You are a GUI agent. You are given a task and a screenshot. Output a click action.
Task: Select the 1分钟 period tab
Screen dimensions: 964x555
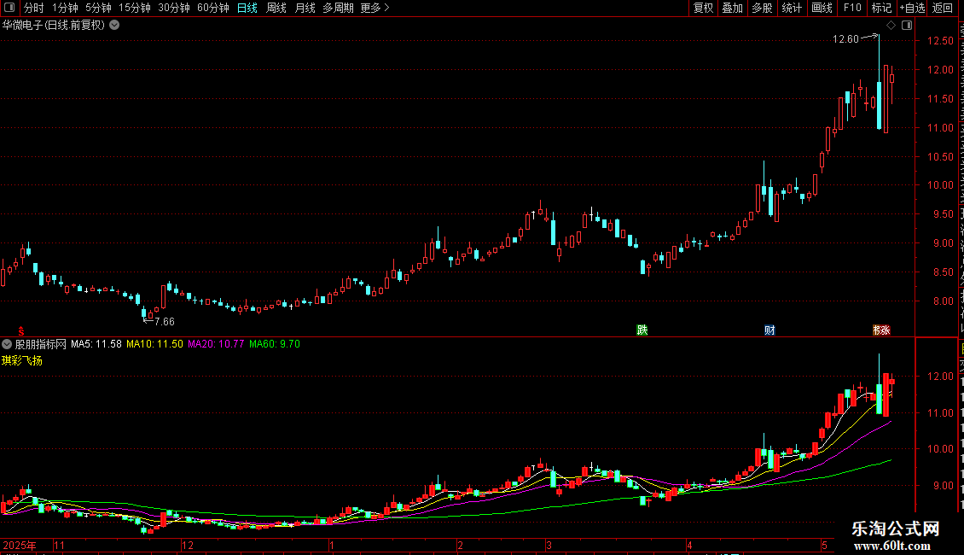coord(65,8)
